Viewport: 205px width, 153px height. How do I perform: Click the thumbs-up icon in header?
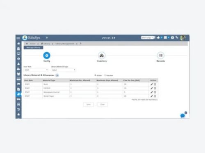point(158,38)
